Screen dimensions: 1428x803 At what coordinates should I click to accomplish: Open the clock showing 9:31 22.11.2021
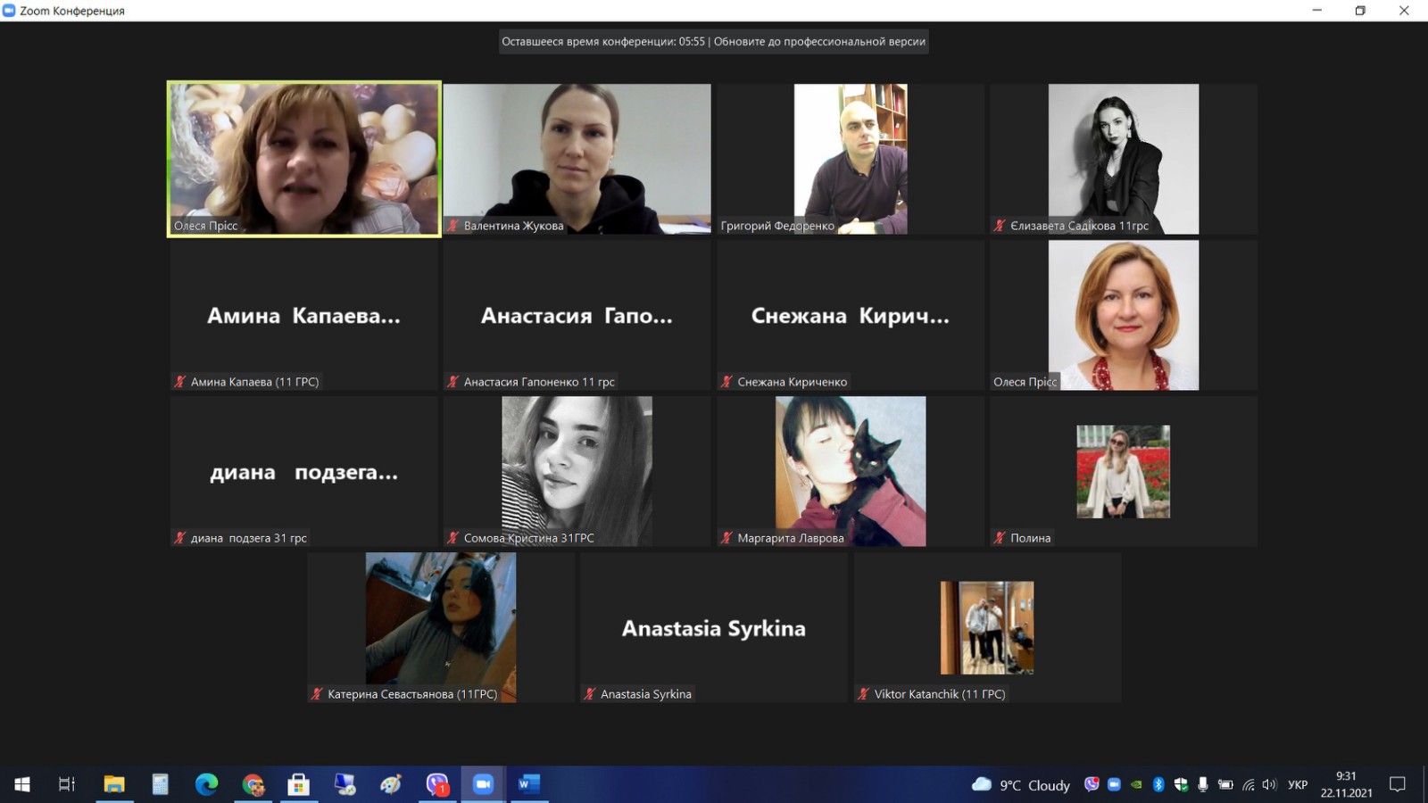(1347, 784)
